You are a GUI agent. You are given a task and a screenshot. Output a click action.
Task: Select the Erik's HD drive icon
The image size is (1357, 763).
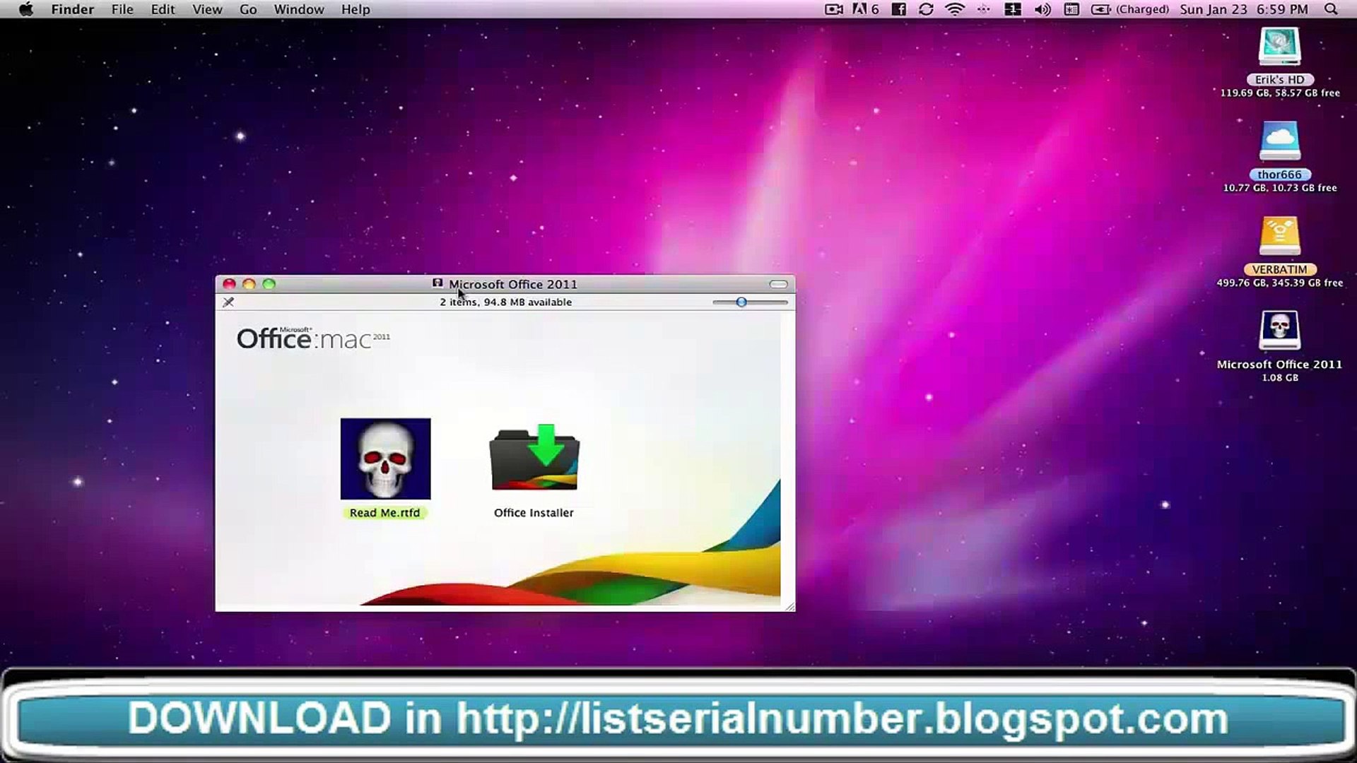click(1279, 47)
